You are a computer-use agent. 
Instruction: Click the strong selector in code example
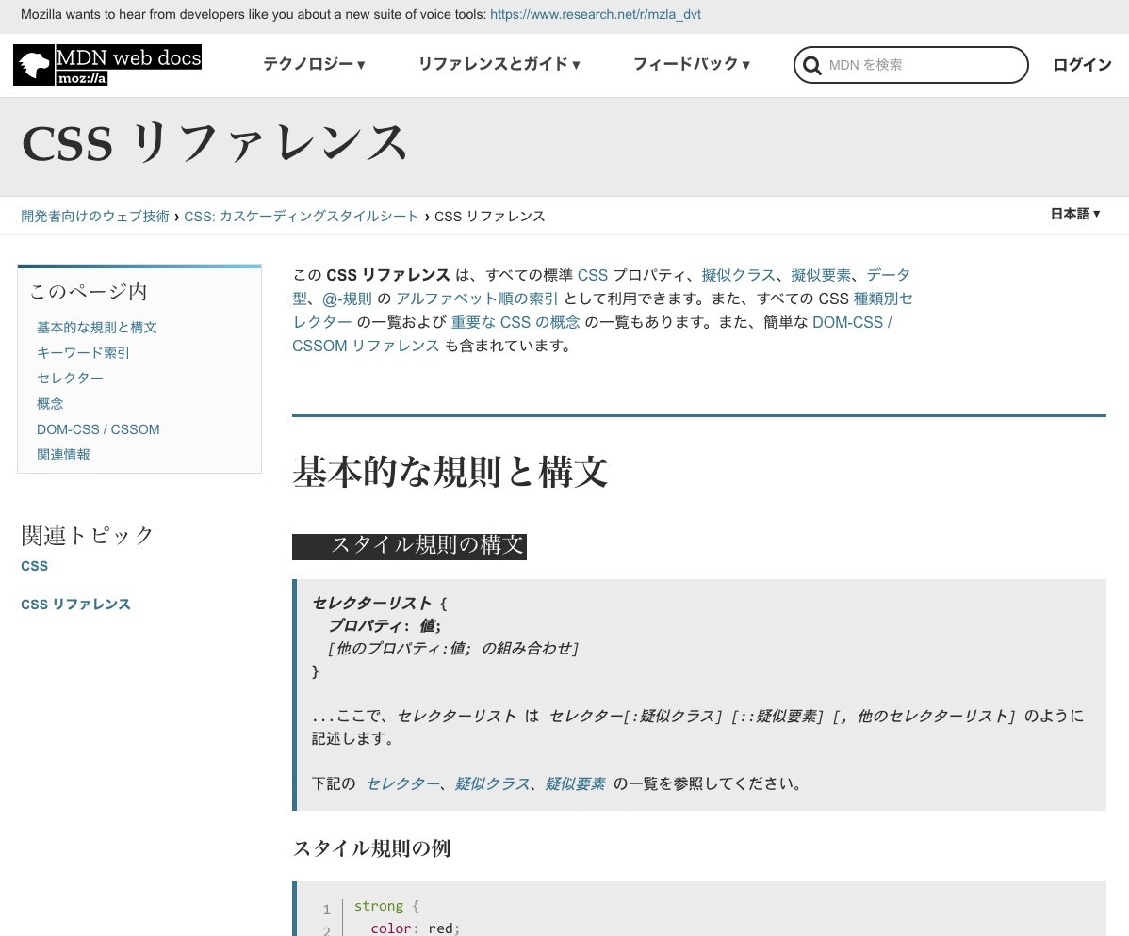[378, 906]
